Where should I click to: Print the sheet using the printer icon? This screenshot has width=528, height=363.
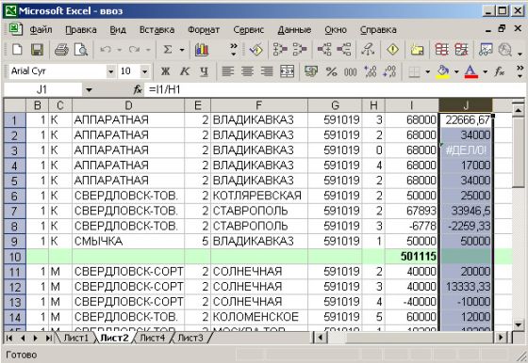click(61, 50)
